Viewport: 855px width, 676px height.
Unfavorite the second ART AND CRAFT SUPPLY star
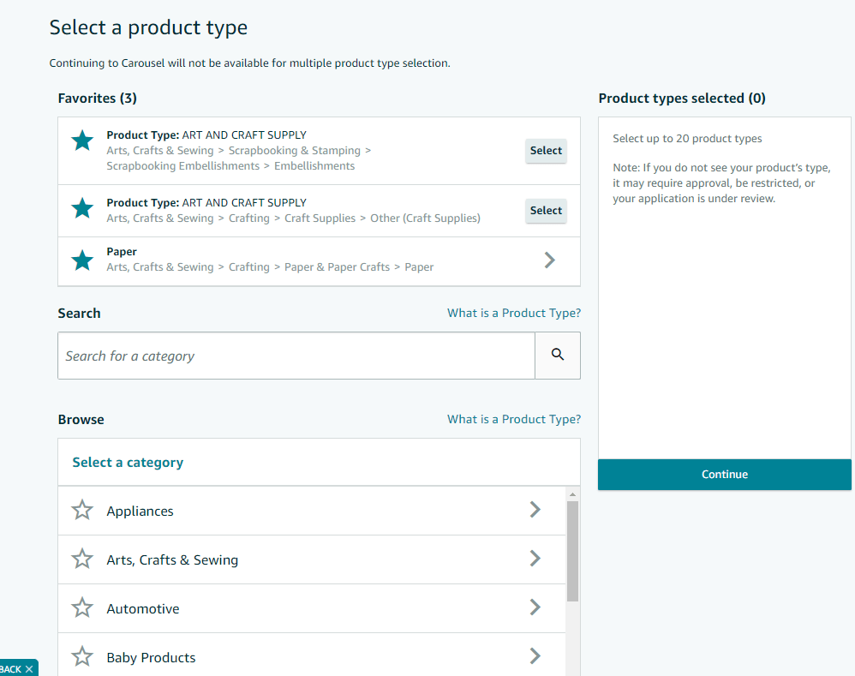[81, 208]
